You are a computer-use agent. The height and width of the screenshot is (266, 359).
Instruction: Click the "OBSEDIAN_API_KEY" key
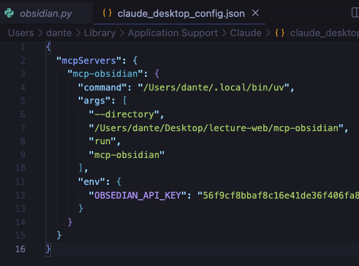138,195
